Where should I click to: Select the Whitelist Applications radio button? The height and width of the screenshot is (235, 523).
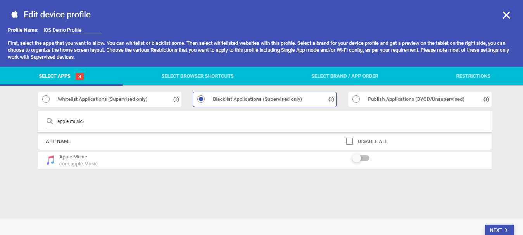pyautogui.click(x=46, y=99)
